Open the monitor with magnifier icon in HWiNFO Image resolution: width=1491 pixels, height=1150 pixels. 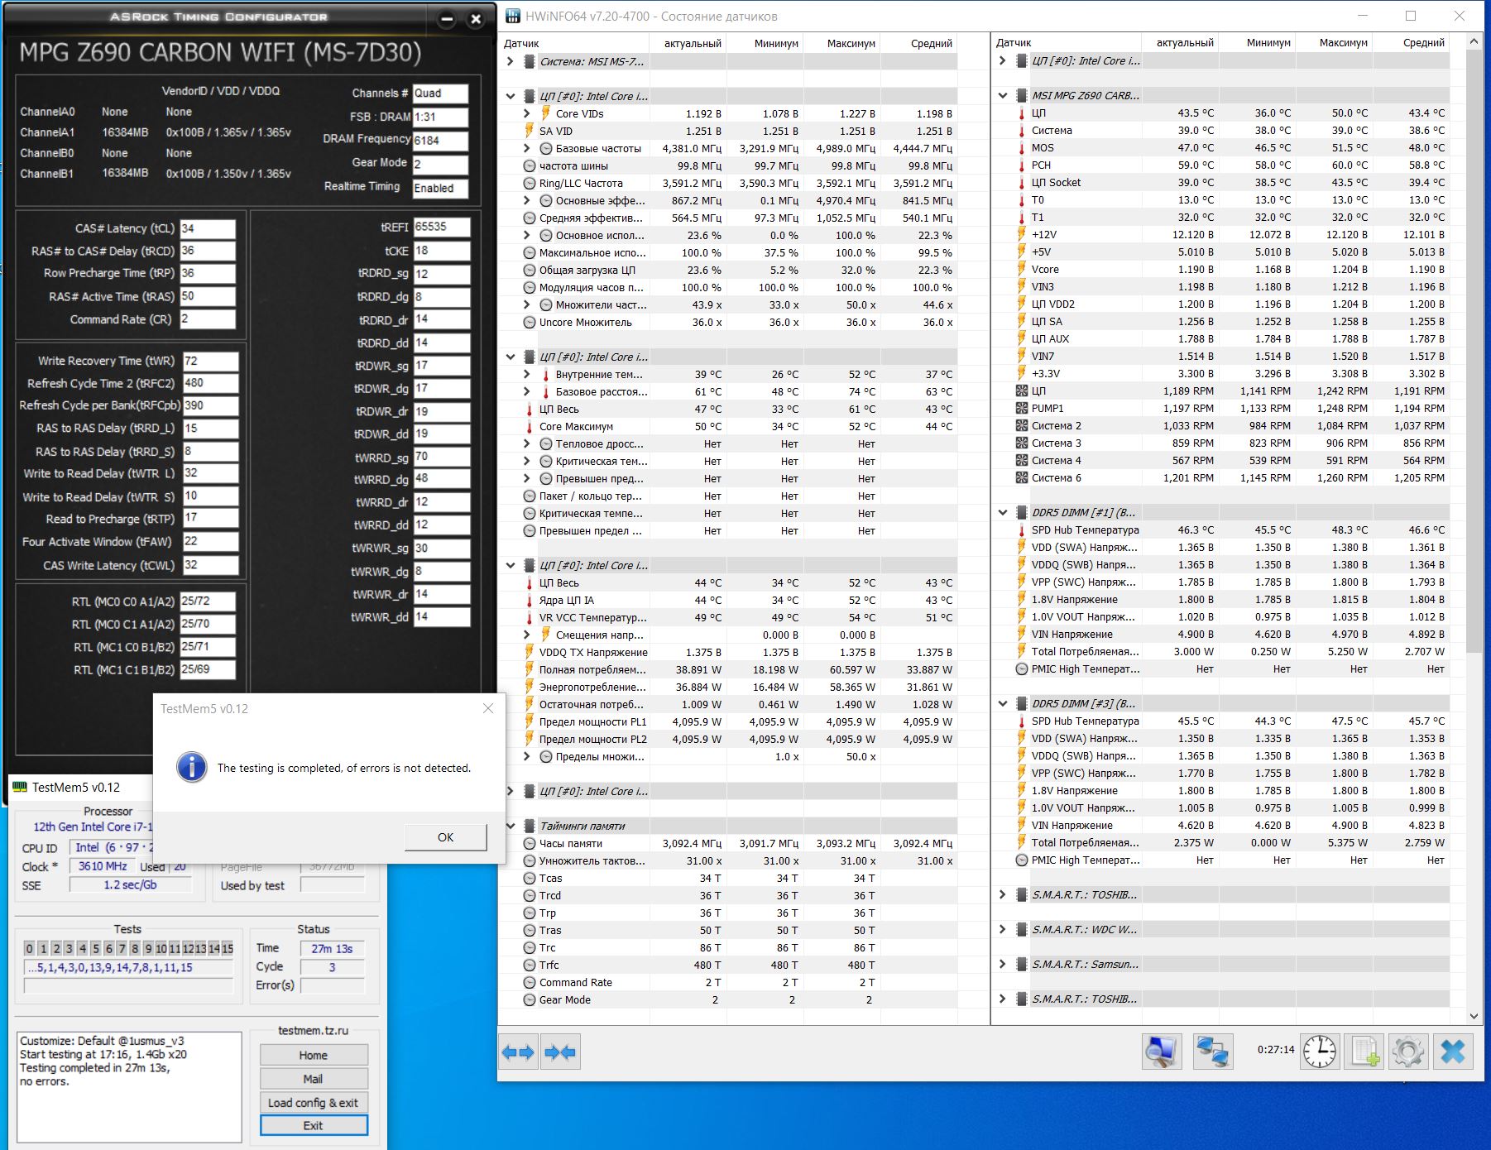1162,1052
